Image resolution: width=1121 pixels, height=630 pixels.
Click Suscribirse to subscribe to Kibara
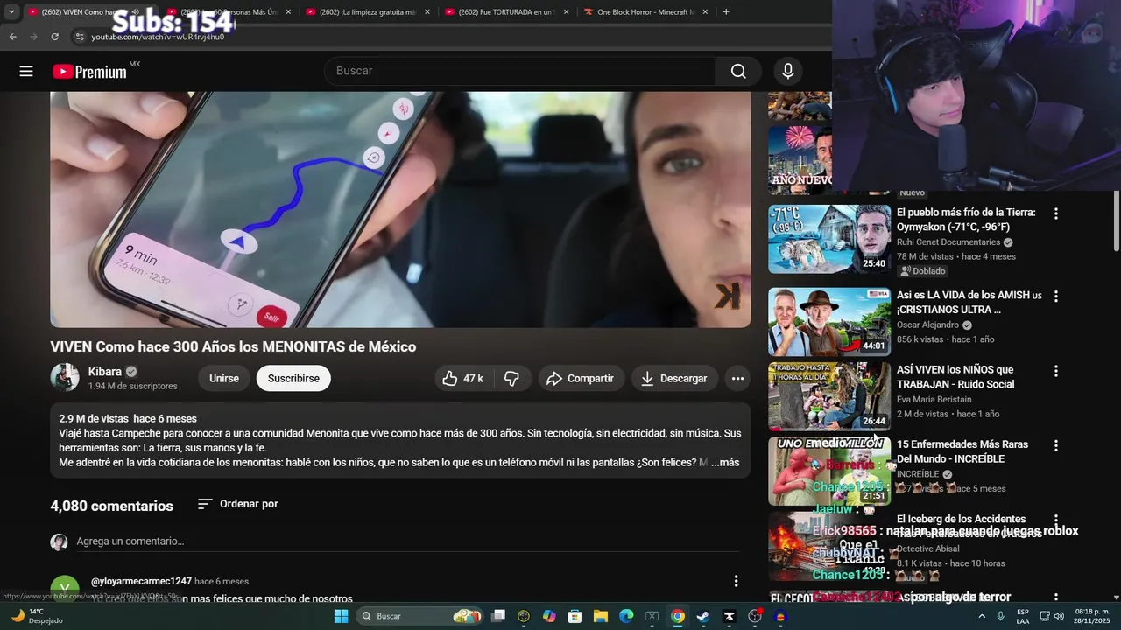click(293, 378)
